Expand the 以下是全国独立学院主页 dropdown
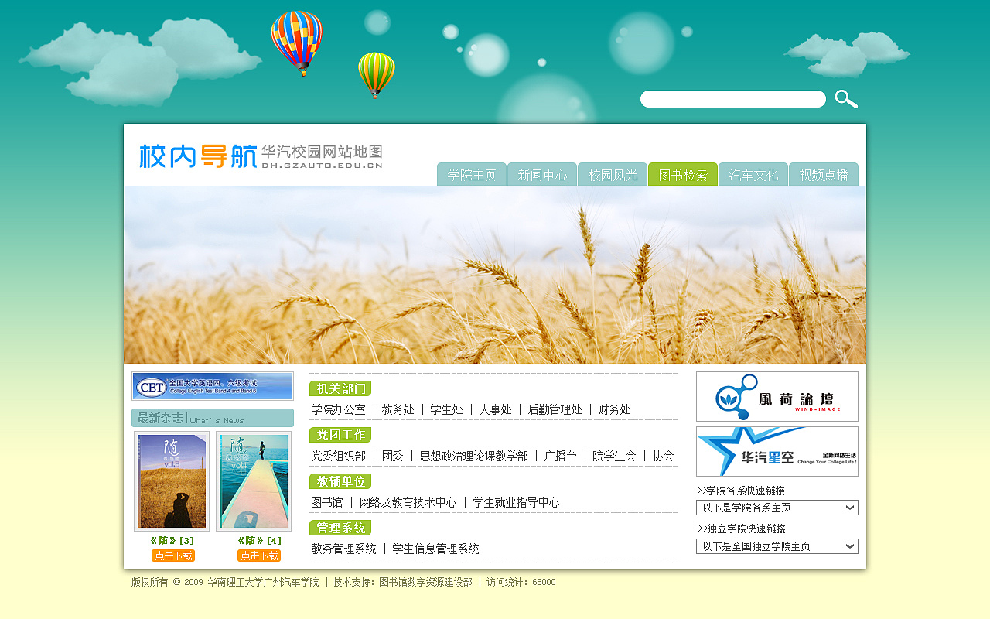Viewport: 990px width, 619px height. [x=777, y=546]
